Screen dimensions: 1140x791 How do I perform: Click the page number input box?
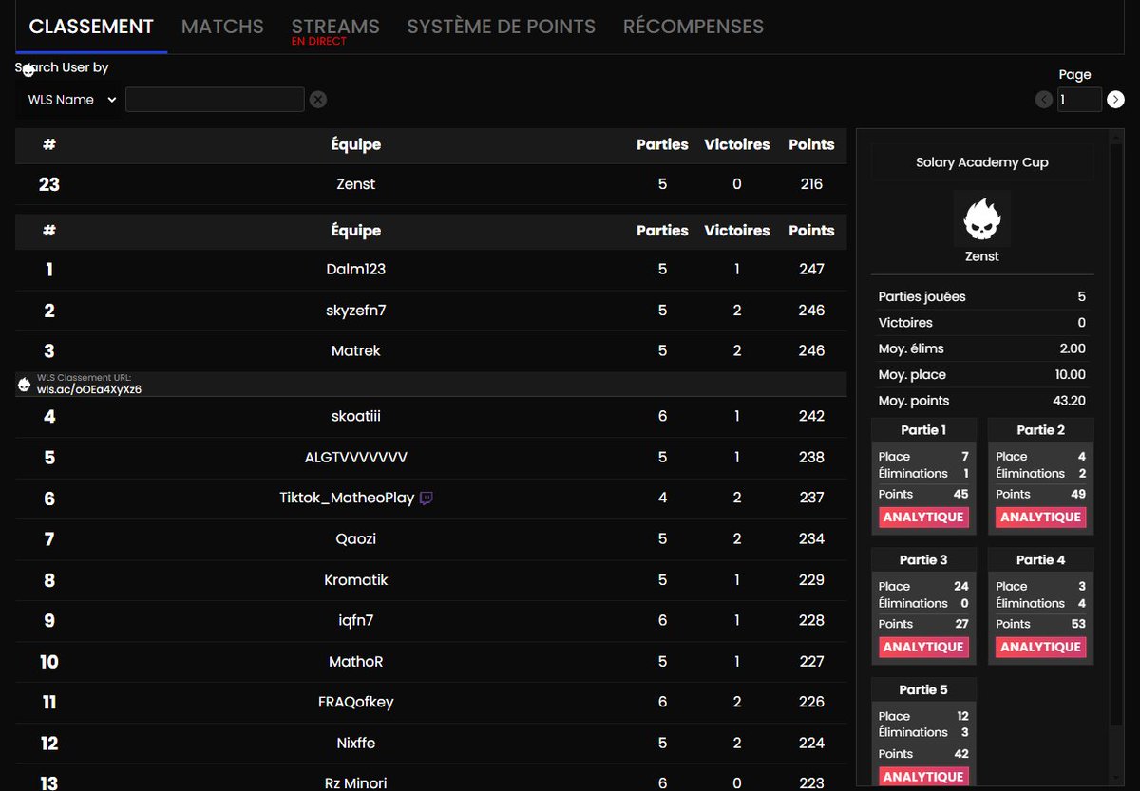[1079, 100]
